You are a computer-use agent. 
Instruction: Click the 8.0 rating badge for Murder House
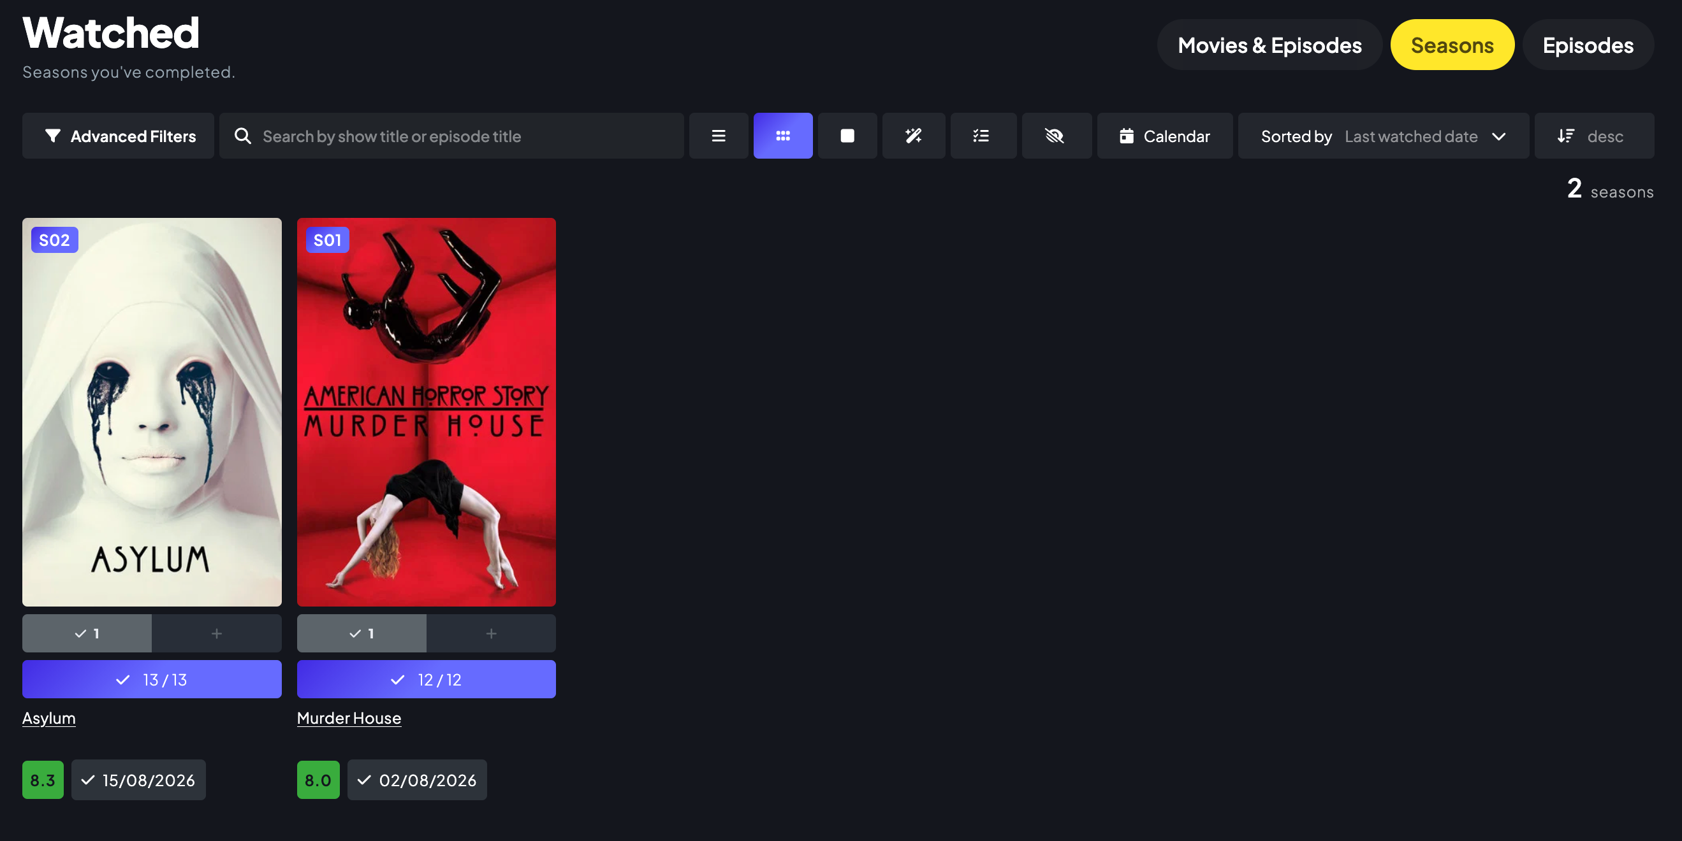[319, 780]
